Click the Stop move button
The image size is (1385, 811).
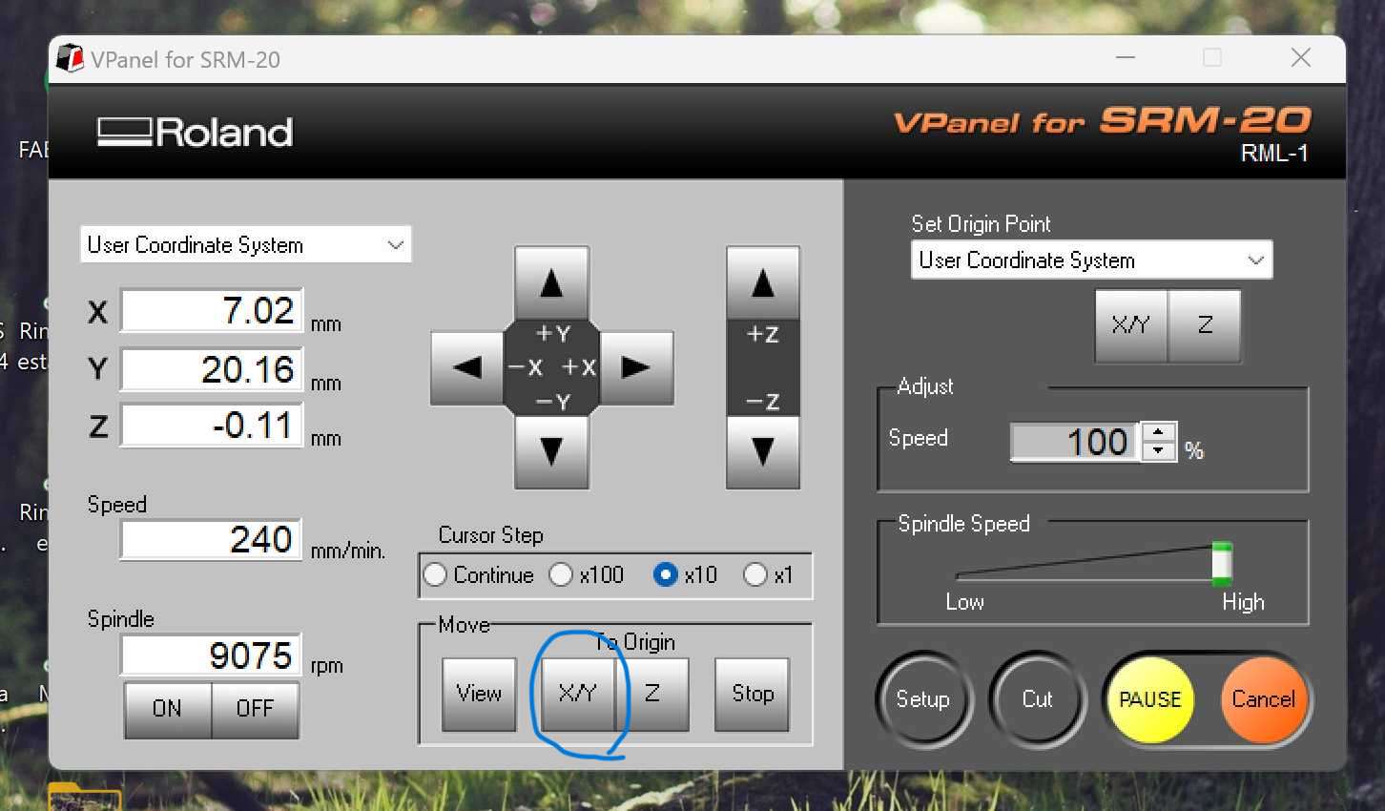coord(753,694)
